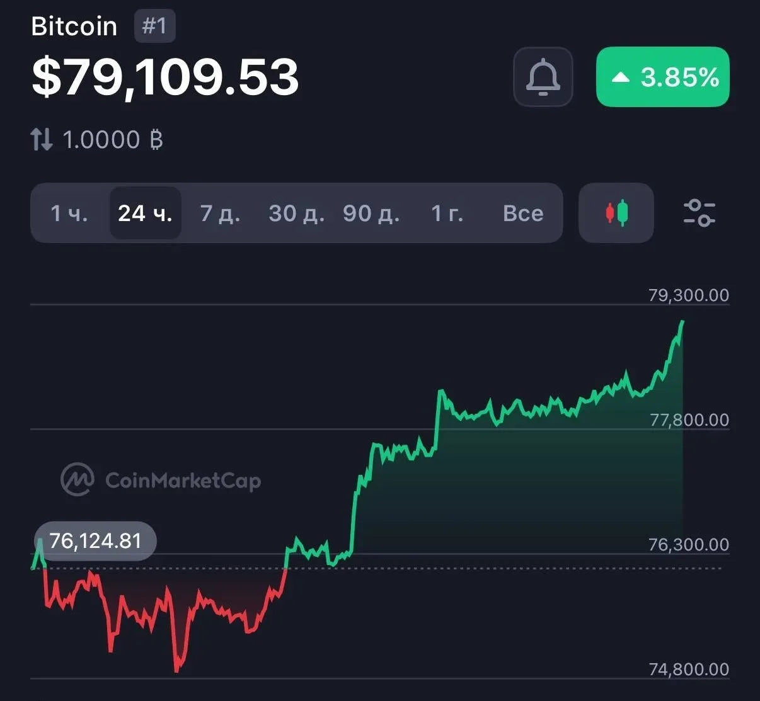
Task: Select the Все timeframe option
Action: [x=523, y=214]
